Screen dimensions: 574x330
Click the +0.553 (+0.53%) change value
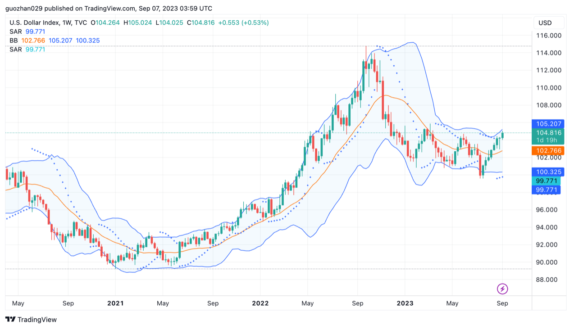point(243,23)
